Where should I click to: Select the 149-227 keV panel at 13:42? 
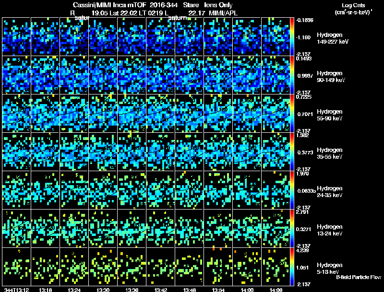tap(160, 37)
